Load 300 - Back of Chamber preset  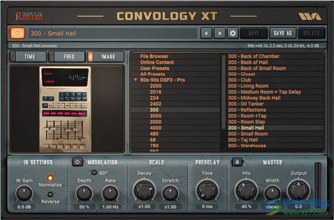pyautogui.click(x=254, y=56)
